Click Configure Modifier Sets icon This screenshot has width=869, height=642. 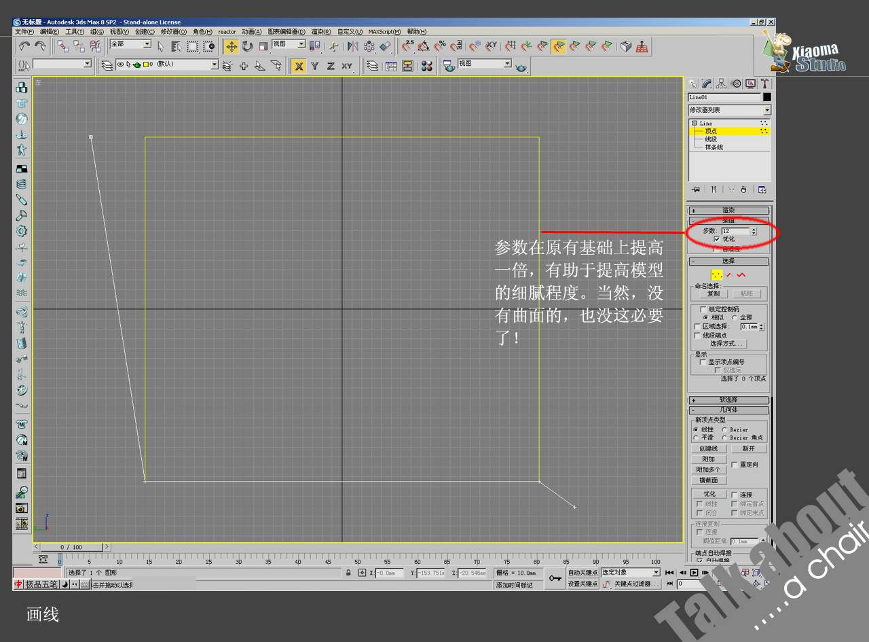762,190
